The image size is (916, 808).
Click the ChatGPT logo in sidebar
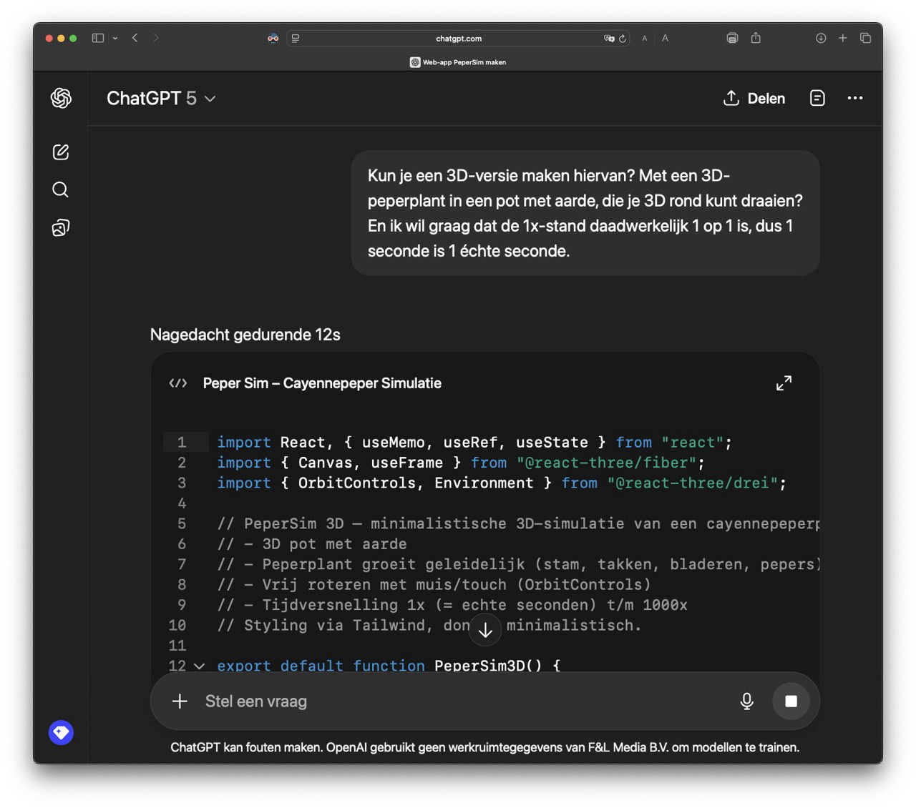[x=61, y=98]
